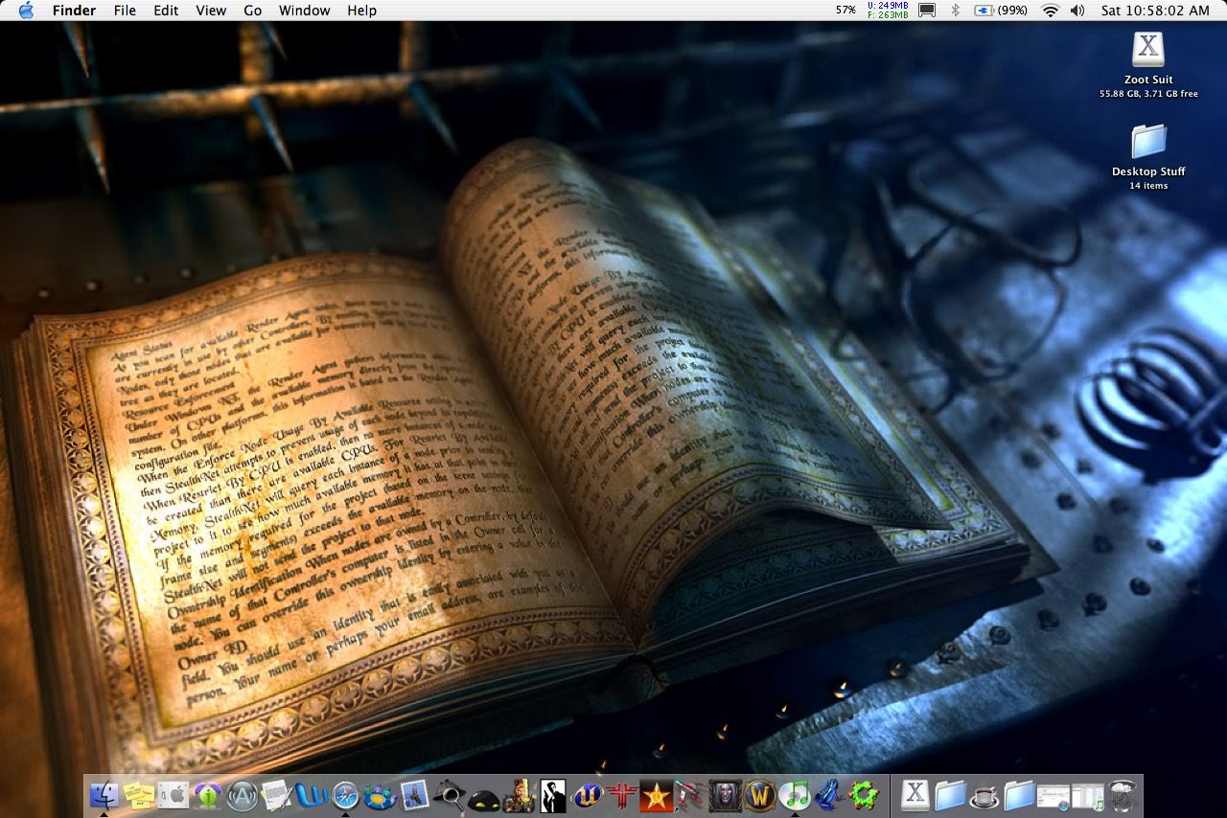Open the volume control in menu bar

pyautogui.click(x=1077, y=11)
